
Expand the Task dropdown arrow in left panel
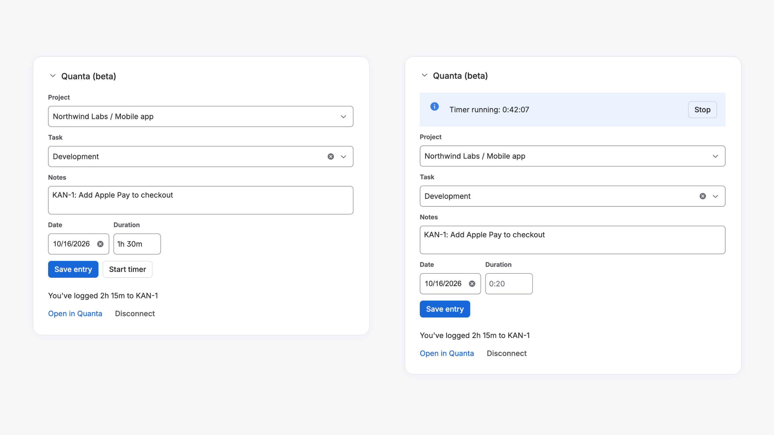(x=343, y=157)
